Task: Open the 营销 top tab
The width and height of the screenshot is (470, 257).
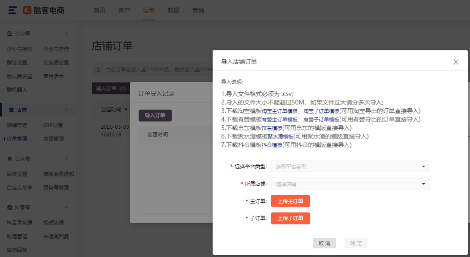Action: pos(198,10)
